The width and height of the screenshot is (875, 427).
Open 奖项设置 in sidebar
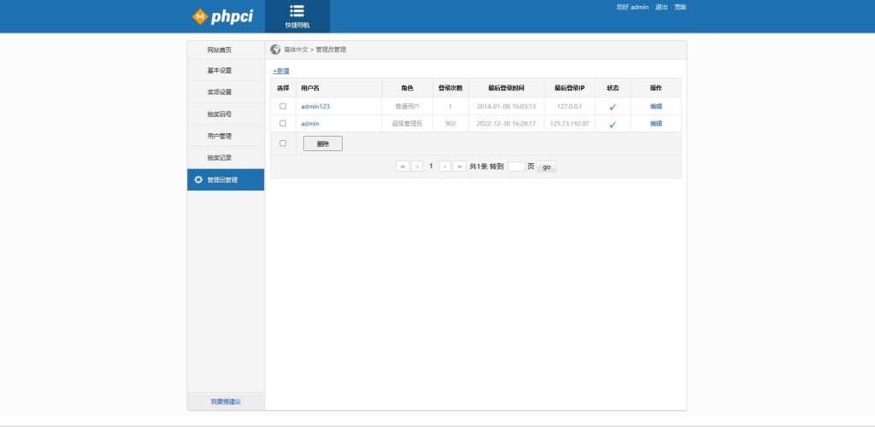tap(226, 92)
